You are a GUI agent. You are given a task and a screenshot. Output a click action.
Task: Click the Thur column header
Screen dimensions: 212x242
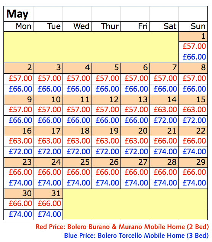pyautogui.click(x=106, y=26)
